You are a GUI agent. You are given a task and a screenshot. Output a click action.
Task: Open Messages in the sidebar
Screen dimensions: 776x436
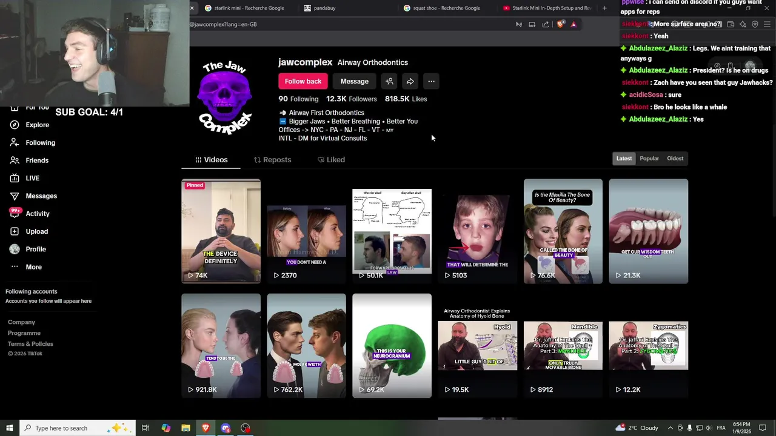33,196
